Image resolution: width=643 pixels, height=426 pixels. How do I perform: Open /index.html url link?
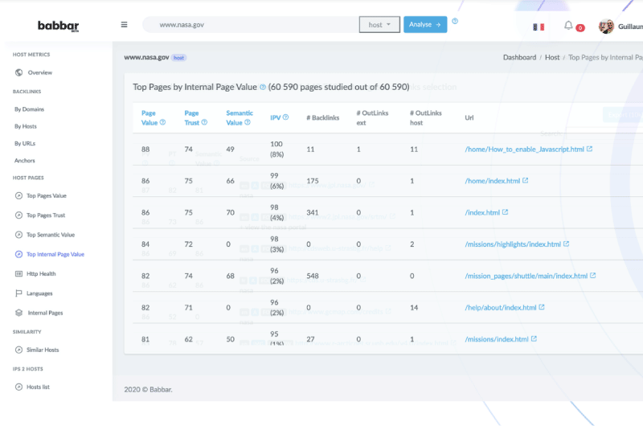(482, 212)
